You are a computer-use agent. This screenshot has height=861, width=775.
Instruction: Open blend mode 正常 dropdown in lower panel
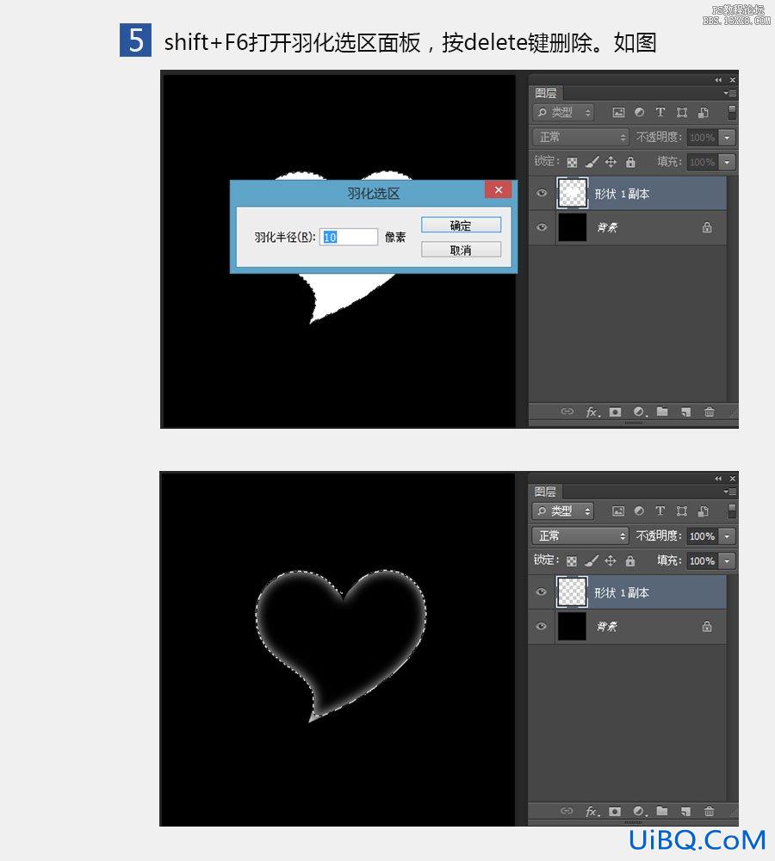tap(580, 536)
